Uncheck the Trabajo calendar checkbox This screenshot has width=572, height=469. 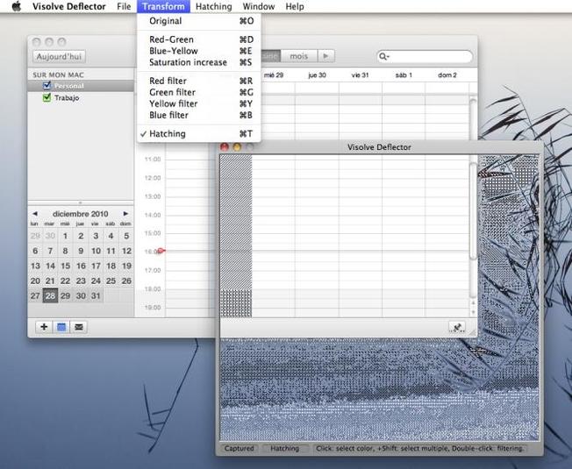point(47,98)
